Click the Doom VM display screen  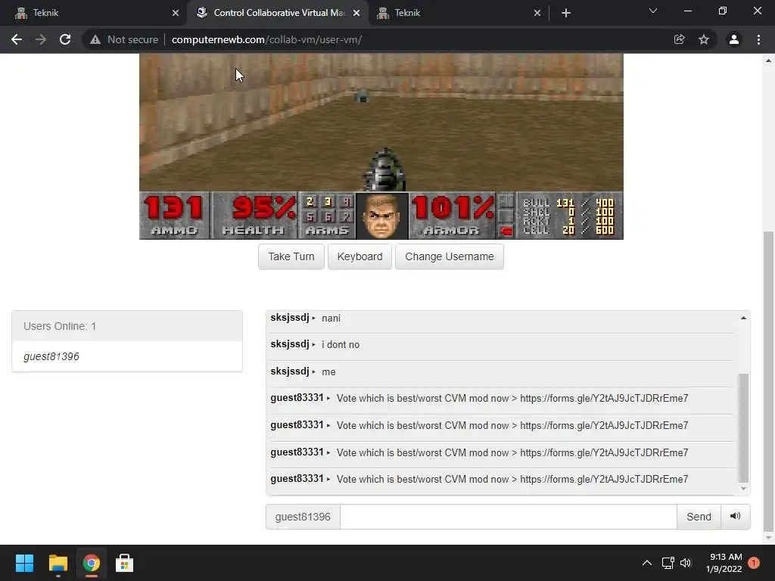tap(381, 146)
